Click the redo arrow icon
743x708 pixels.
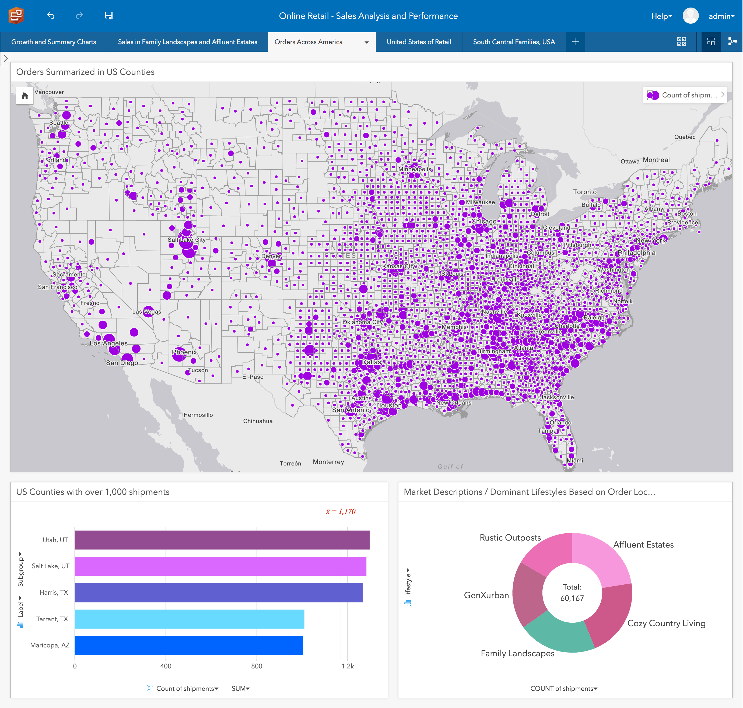[x=79, y=16]
